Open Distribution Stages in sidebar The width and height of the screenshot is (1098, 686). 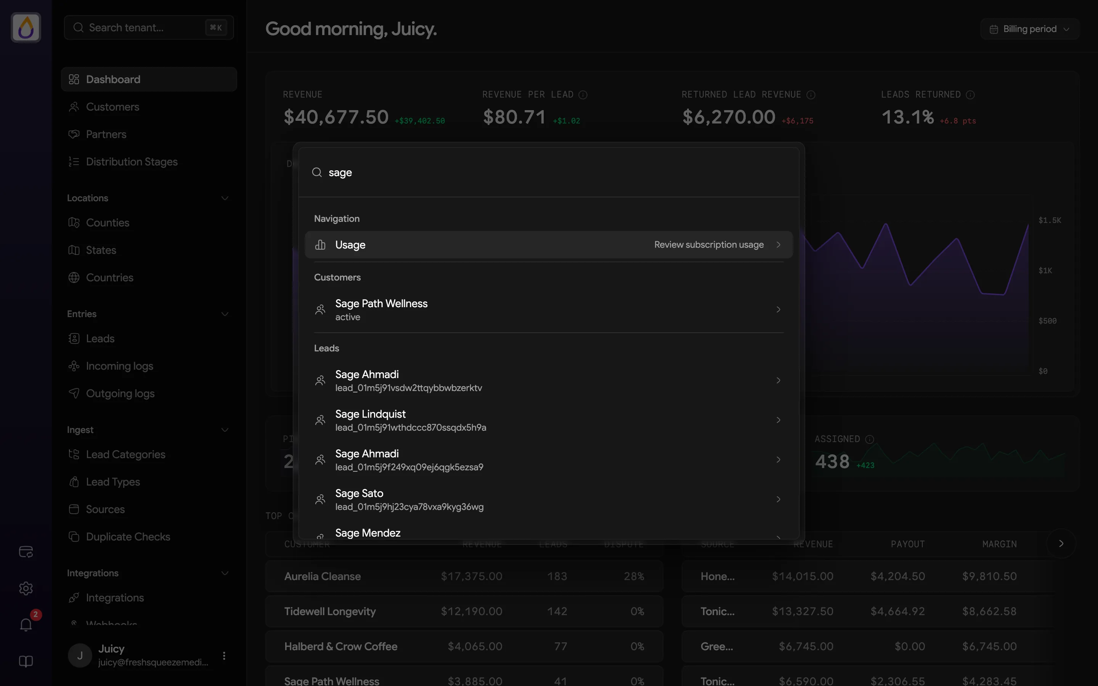point(149,162)
